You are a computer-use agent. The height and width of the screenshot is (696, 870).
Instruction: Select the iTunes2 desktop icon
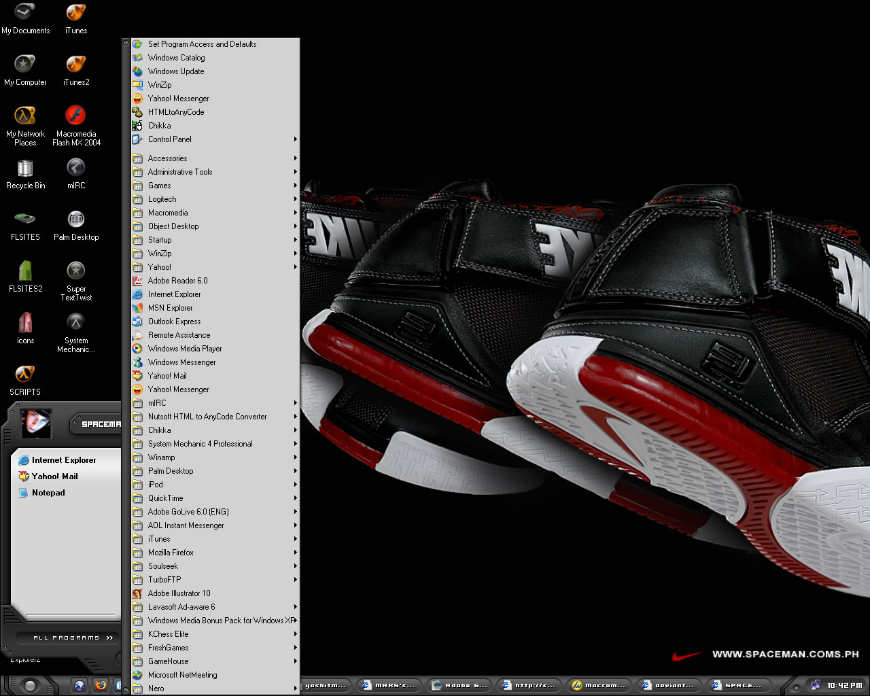click(x=76, y=70)
